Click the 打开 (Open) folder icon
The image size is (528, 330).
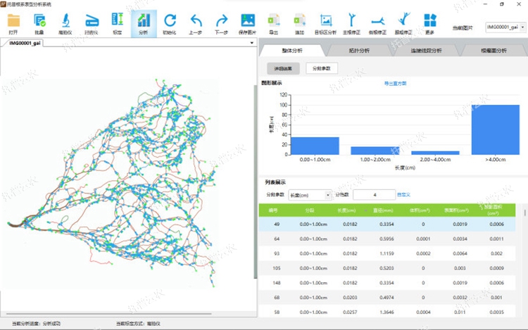coord(13,22)
